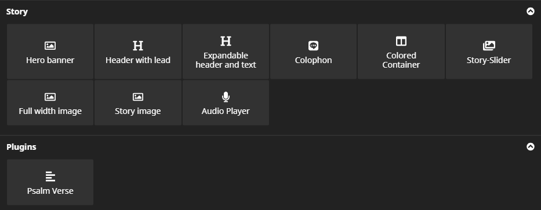Select the Expandable header H icon
Viewport: 541px width, 210px height.
point(226,41)
